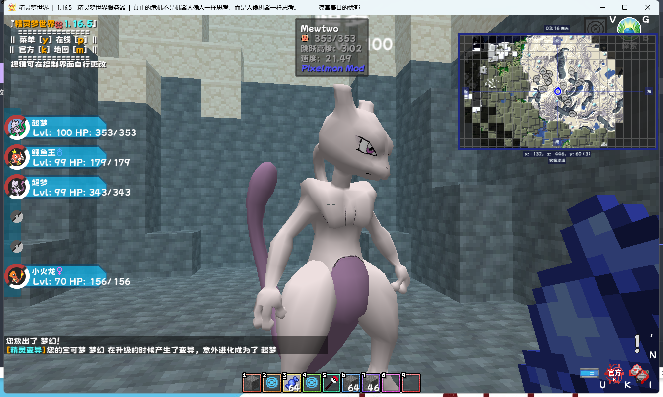Click the Mewtwo name in info tooltip
663x397 pixels.
pos(319,29)
